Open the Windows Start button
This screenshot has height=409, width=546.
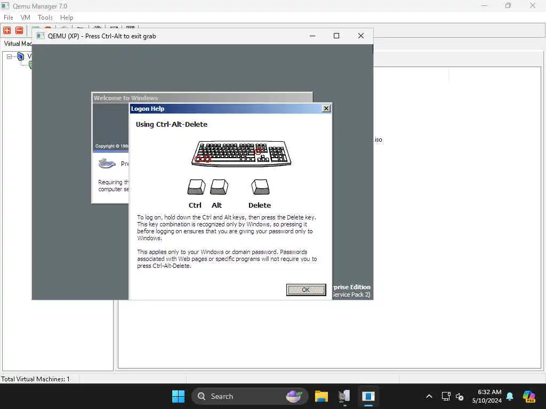tap(178, 396)
